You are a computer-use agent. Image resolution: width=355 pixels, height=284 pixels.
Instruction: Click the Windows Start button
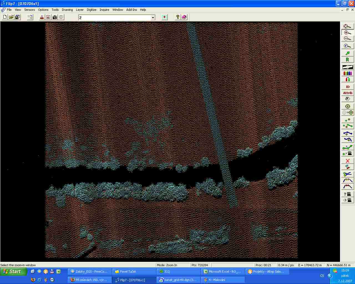pyautogui.click(x=13, y=272)
